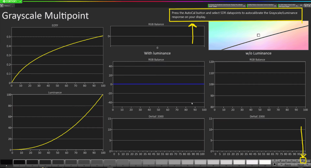Go Back to previous workflow page
The width and height of the screenshot is (311, 168).
click(286, 165)
